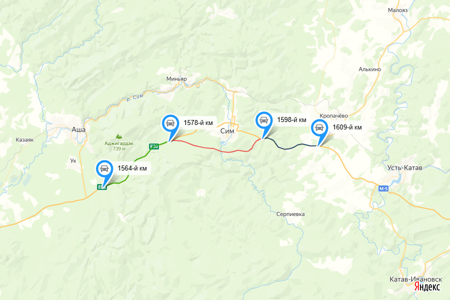Click the M-5 highway shield
Image resolution: width=450 pixels, height=300 pixels.
click(383, 188)
